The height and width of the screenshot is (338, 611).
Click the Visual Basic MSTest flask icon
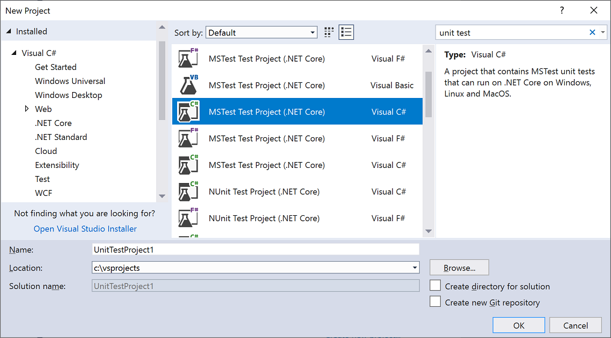tap(188, 85)
